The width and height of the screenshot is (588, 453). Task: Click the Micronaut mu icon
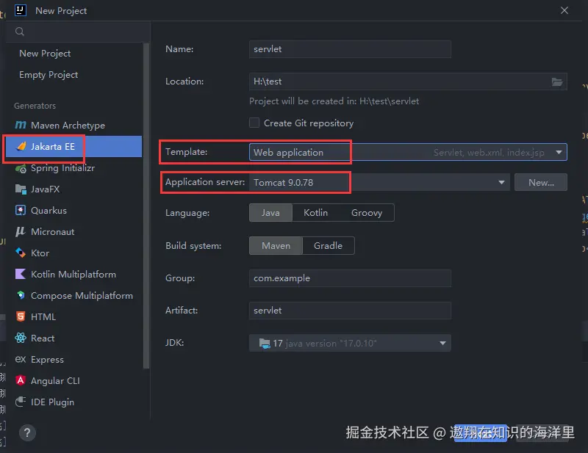pyautogui.click(x=21, y=231)
